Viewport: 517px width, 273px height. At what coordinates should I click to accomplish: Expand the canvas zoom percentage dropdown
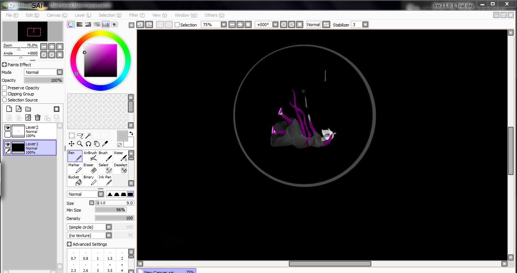(224, 25)
